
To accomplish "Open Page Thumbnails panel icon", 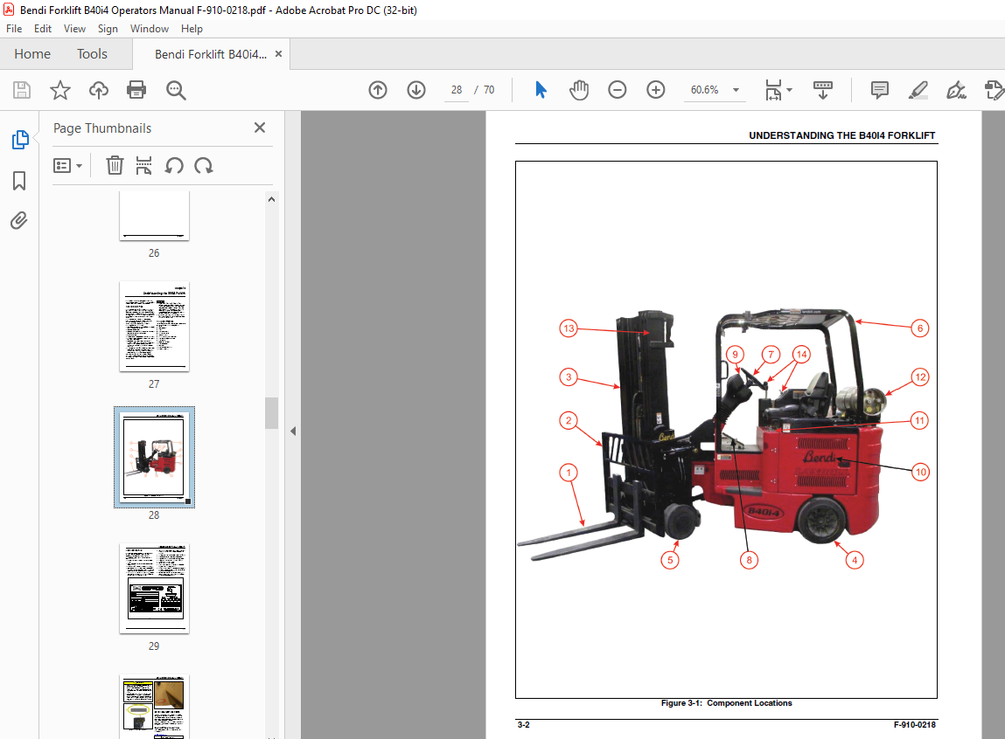I will point(20,140).
